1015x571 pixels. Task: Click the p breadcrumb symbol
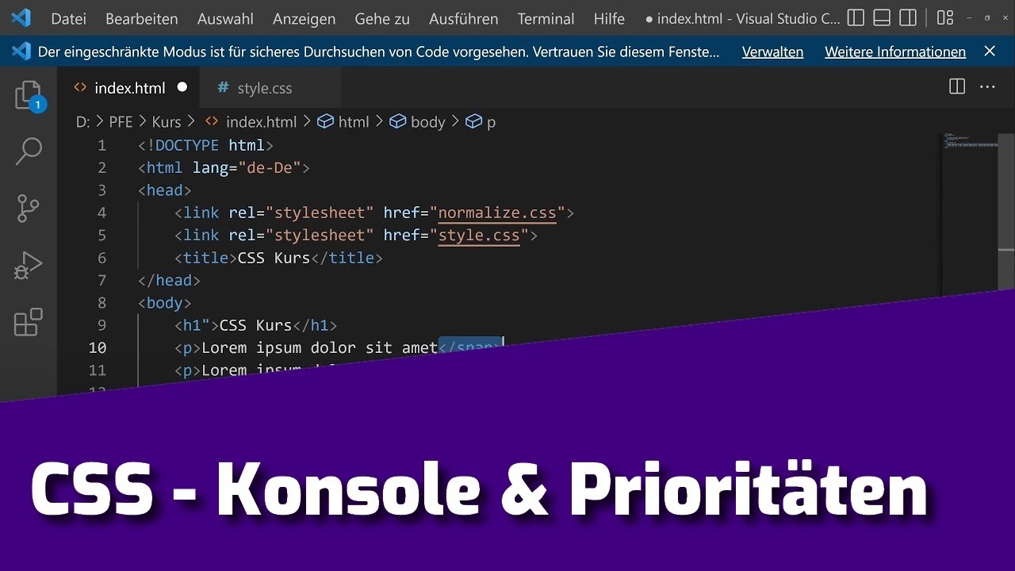point(481,121)
